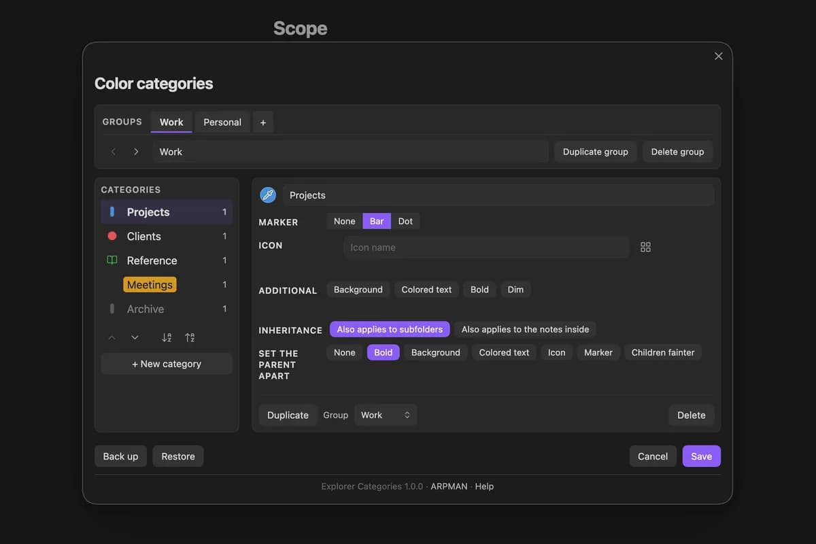The width and height of the screenshot is (816, 544).
Task: Move selected category down
Action: (135, 337)
